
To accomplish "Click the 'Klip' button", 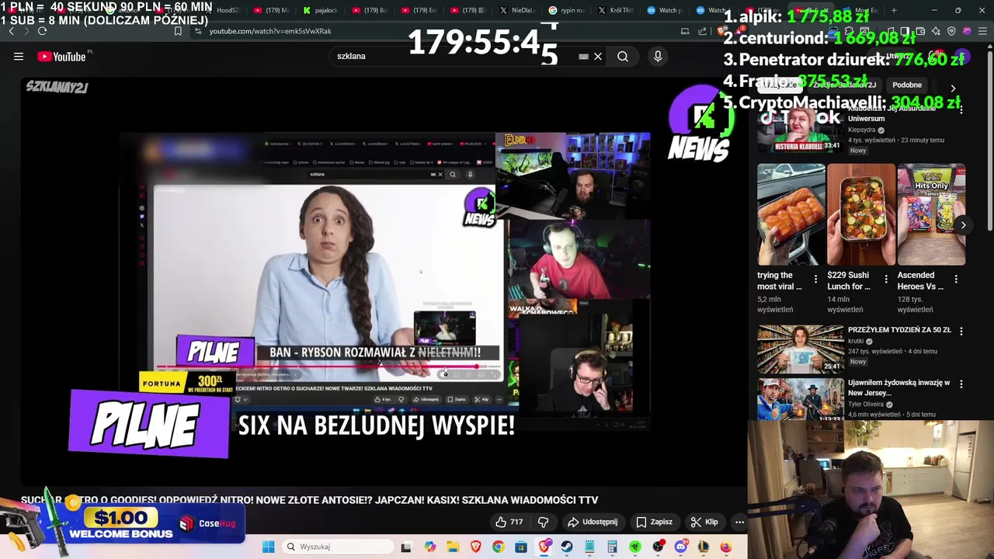I will 704,522.
